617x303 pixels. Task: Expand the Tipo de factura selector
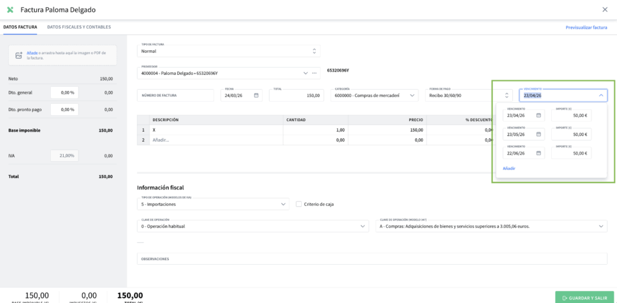[x=314, y=51]
